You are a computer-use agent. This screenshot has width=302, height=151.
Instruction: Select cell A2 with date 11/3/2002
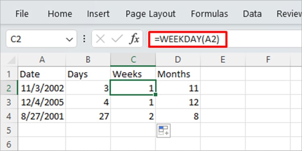click(42, 88)
